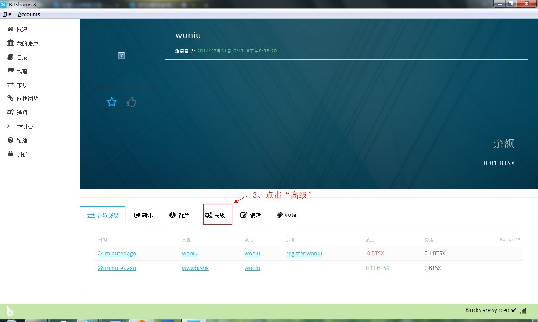Click the BALANCE column header

[x=510, y=240]
